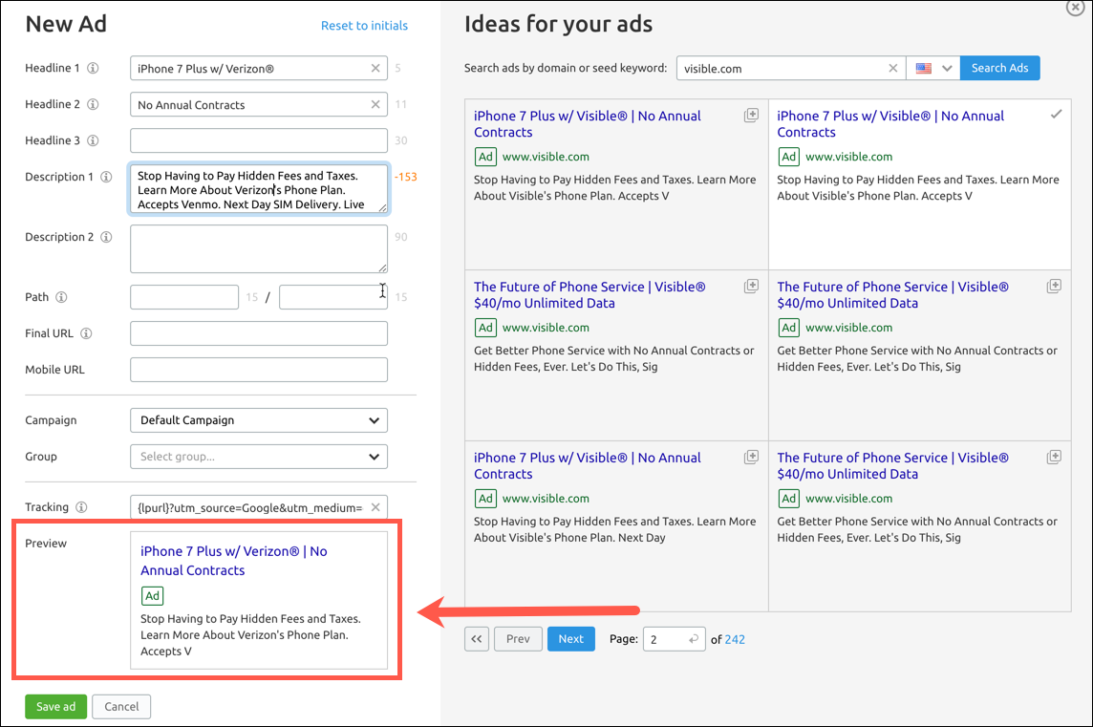Click the Search Ads button
Screen dimensions: 1093x727
tap(999, 68)
